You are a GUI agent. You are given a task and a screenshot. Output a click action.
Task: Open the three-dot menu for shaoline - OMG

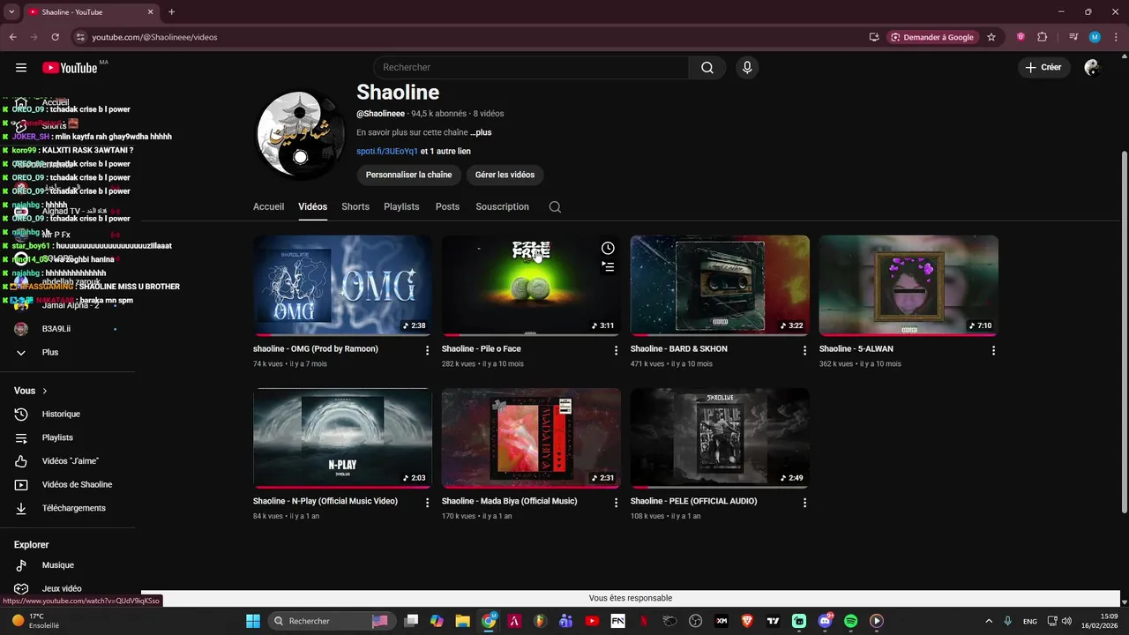pos(428,350)
